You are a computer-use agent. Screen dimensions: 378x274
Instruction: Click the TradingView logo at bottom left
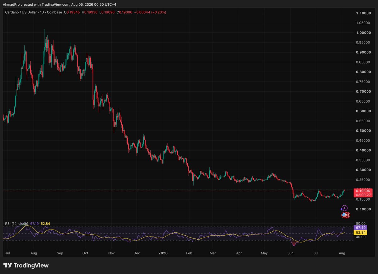pos(26,265)
